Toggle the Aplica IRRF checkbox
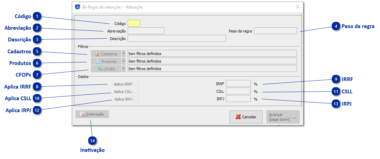Image resolution: width=380 pixels, height=159 pixels. pos(137,84)
